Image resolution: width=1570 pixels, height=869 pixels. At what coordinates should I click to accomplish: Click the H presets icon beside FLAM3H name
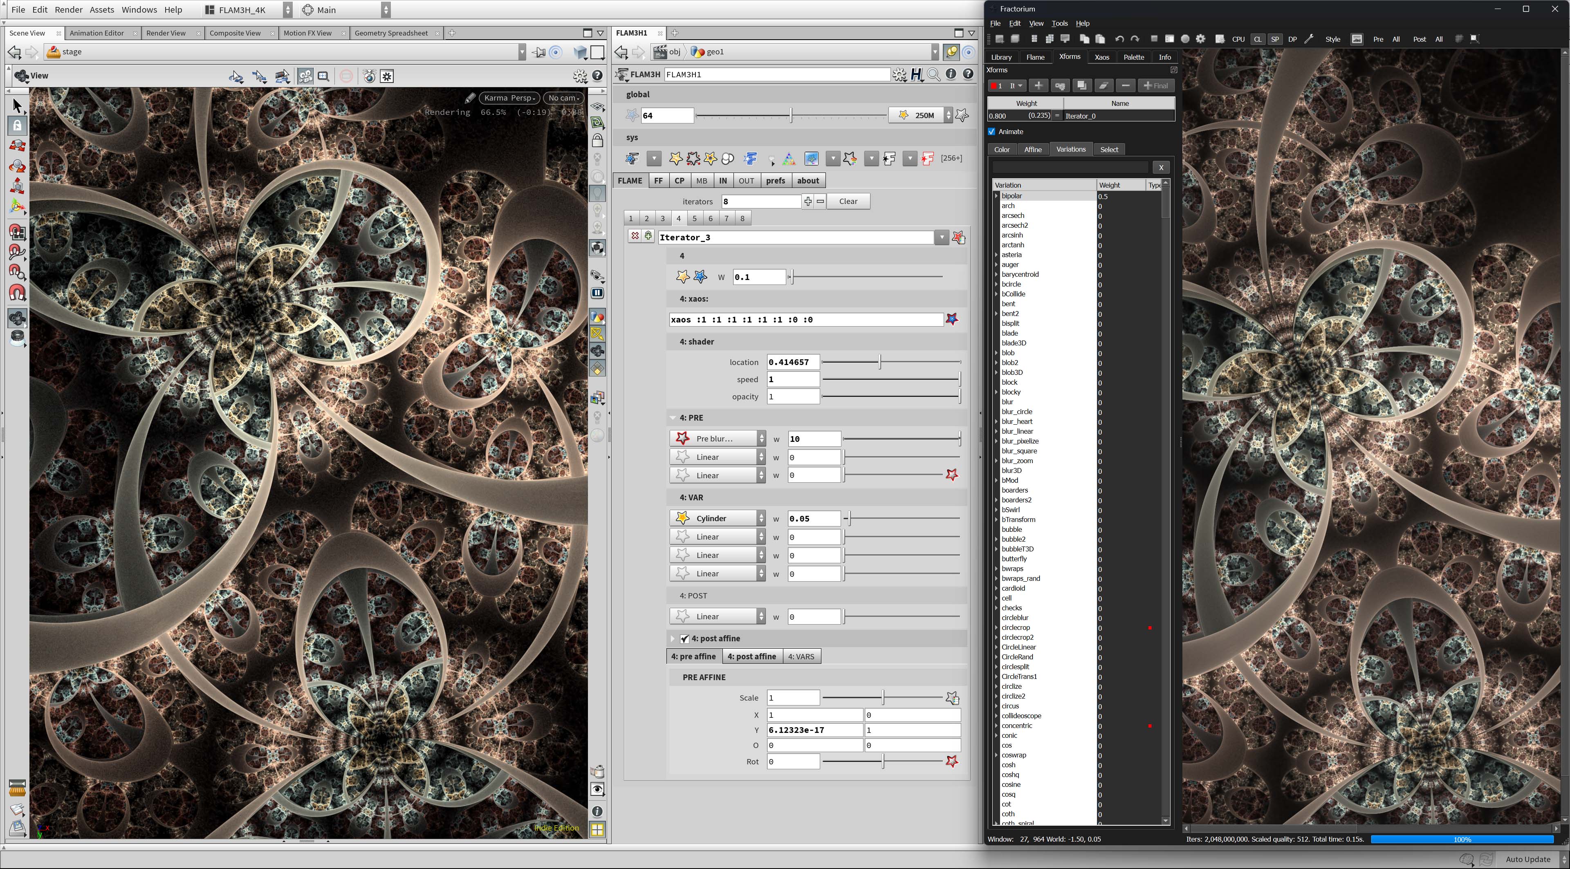[x=917, y=74]
